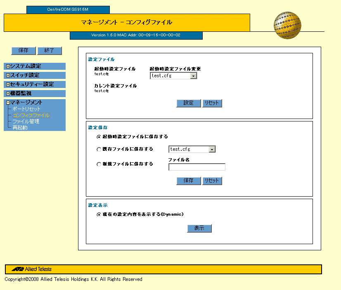Open the existing file test.cfg dropdown
This screenshot has height=290, width=341.
click(x=192, y=149)
